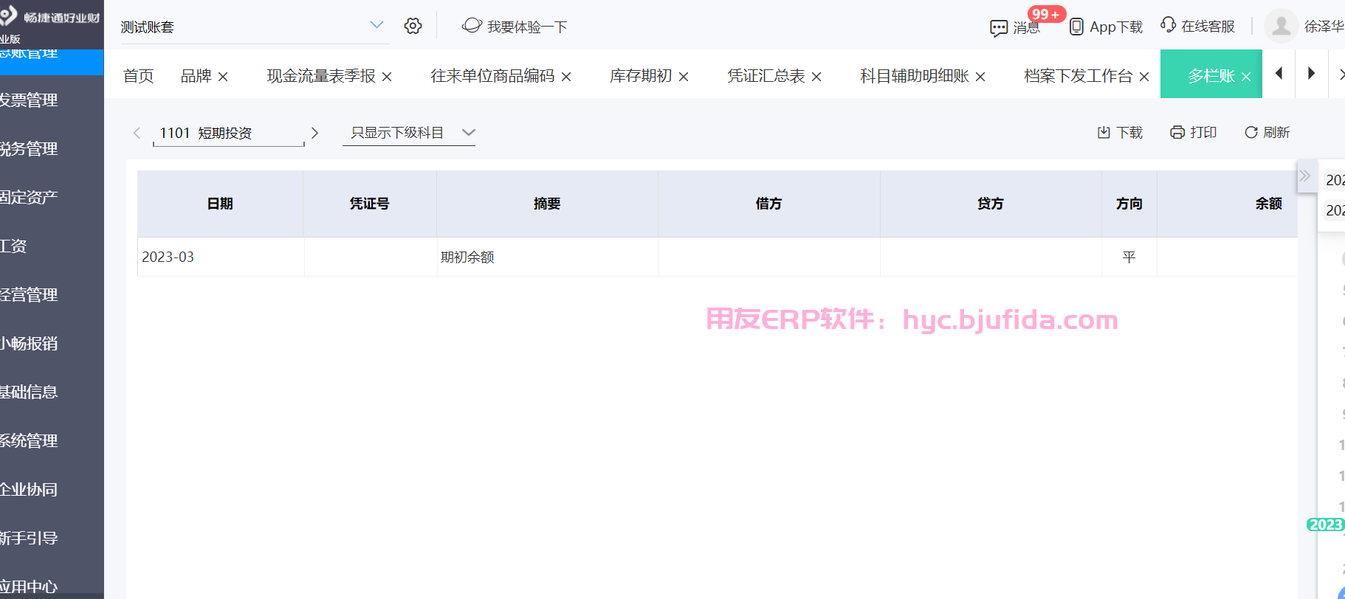
Task: Open 固定资产 in the sidebar
Action: coord(30,197)
